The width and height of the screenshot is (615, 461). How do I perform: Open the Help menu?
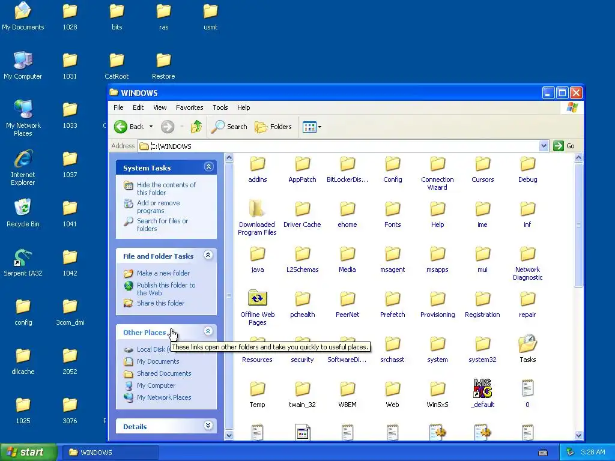point(243,107)
